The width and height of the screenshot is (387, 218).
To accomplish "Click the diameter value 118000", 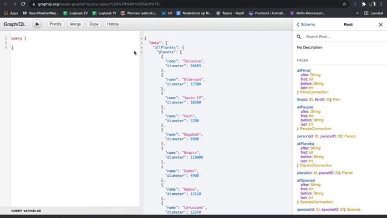I will [x=197, y=157].
